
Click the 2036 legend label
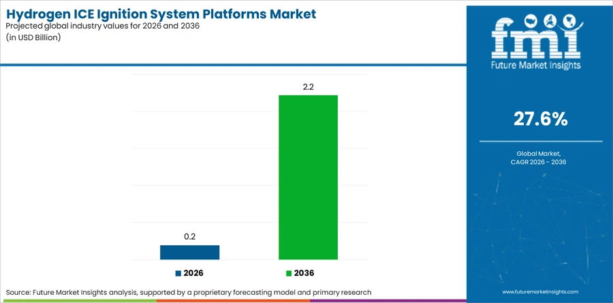(304, 274)
